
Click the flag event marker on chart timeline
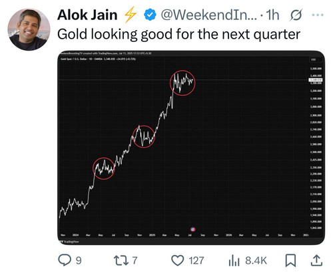pyautogui.click(x=193, y=229)
